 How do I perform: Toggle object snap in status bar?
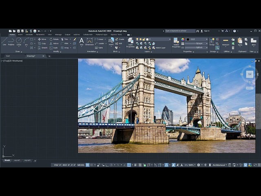pos(129,165)
